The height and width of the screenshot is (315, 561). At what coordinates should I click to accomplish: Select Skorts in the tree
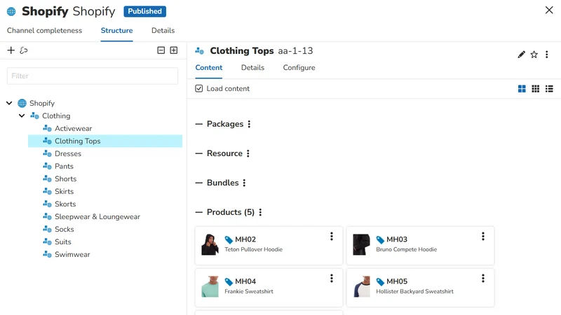point(65,204)
